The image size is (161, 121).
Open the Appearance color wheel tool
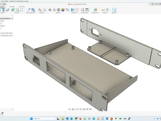tap(63, 10)
